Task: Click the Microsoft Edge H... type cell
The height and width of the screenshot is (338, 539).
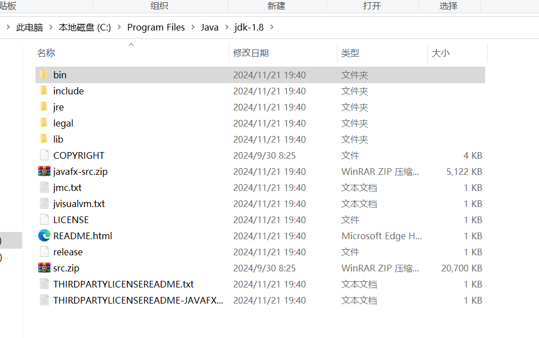Action: click(381, 236)
